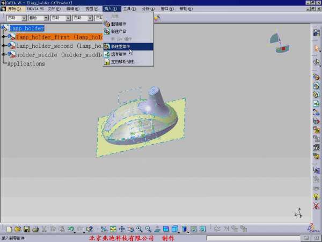
Task: Open the 视图(V) View menu
Action: pyautogui.click(x=92, y=9)
